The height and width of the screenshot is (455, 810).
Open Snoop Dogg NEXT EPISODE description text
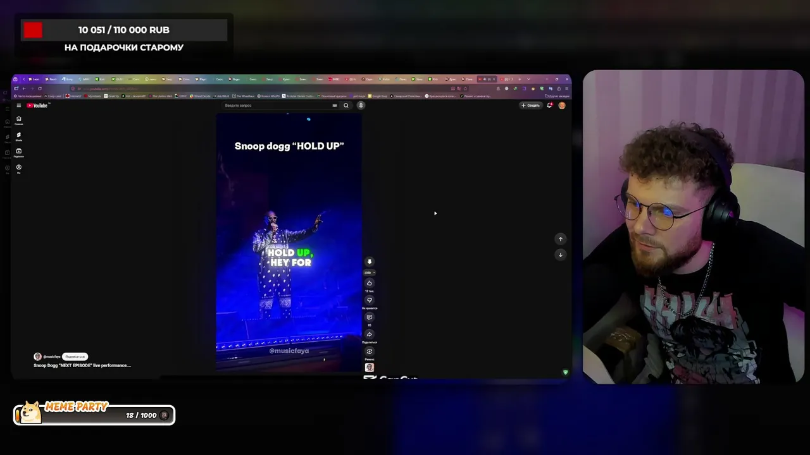click(x=82, y=365)
